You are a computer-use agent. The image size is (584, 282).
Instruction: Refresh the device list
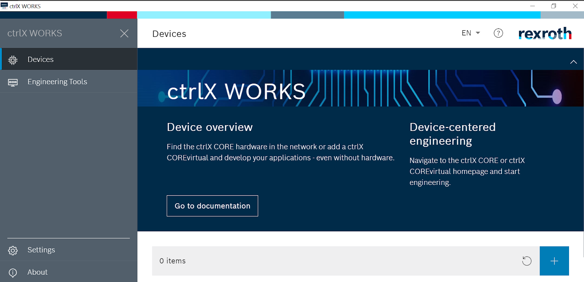[527, 261]
